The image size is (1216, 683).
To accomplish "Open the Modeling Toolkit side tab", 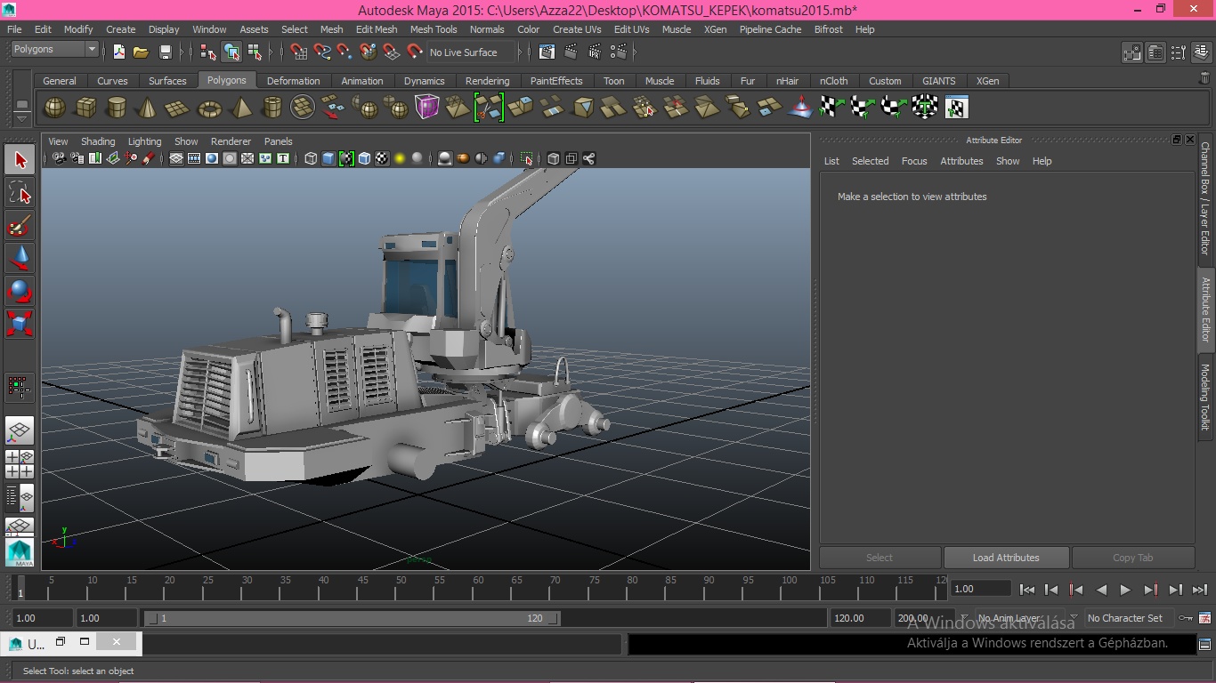I will 1205,397.
